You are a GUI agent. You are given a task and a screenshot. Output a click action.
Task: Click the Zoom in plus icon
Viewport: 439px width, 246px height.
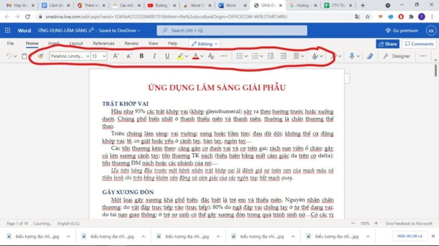pos(376,223)
